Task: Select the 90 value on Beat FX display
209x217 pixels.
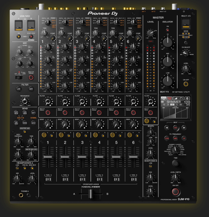Action: [x=181, y=105]
